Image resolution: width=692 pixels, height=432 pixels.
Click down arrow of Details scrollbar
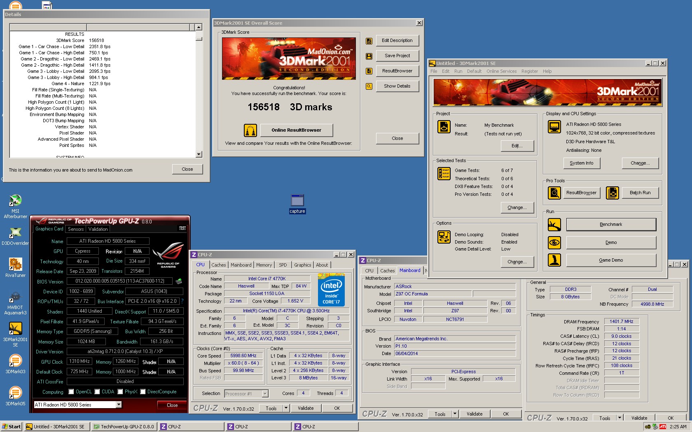point(199,155)
